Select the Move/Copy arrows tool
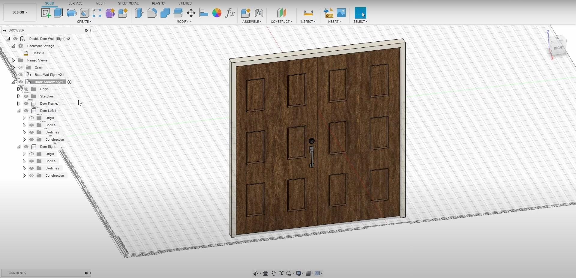 pyautogui.click(x=191, y=13)
